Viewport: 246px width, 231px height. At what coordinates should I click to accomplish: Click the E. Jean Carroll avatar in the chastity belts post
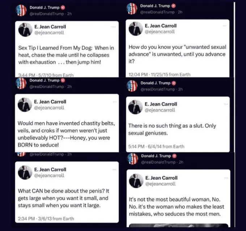[25, 105]
